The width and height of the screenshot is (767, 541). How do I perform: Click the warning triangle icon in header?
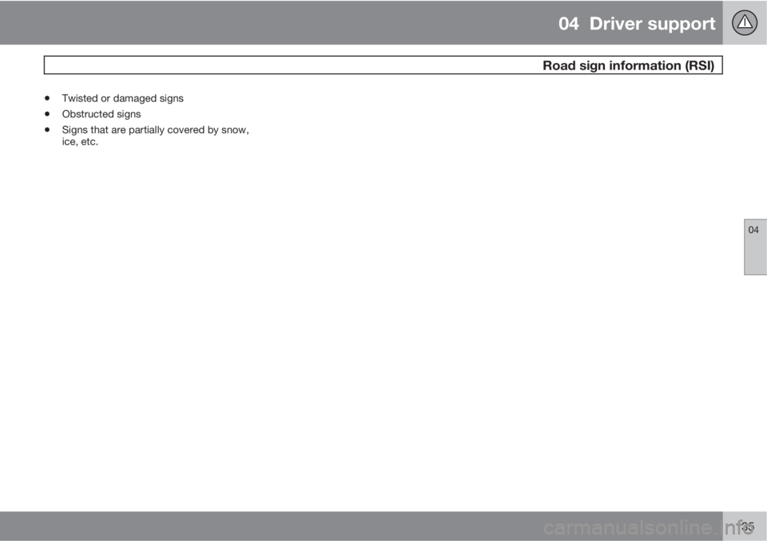click(745, 22)
